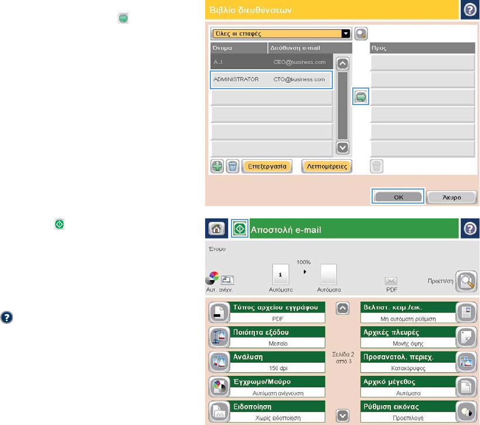
Task: Open the 'Όλες οι επαφές' contacts dropdown
Action: [281, 33]
